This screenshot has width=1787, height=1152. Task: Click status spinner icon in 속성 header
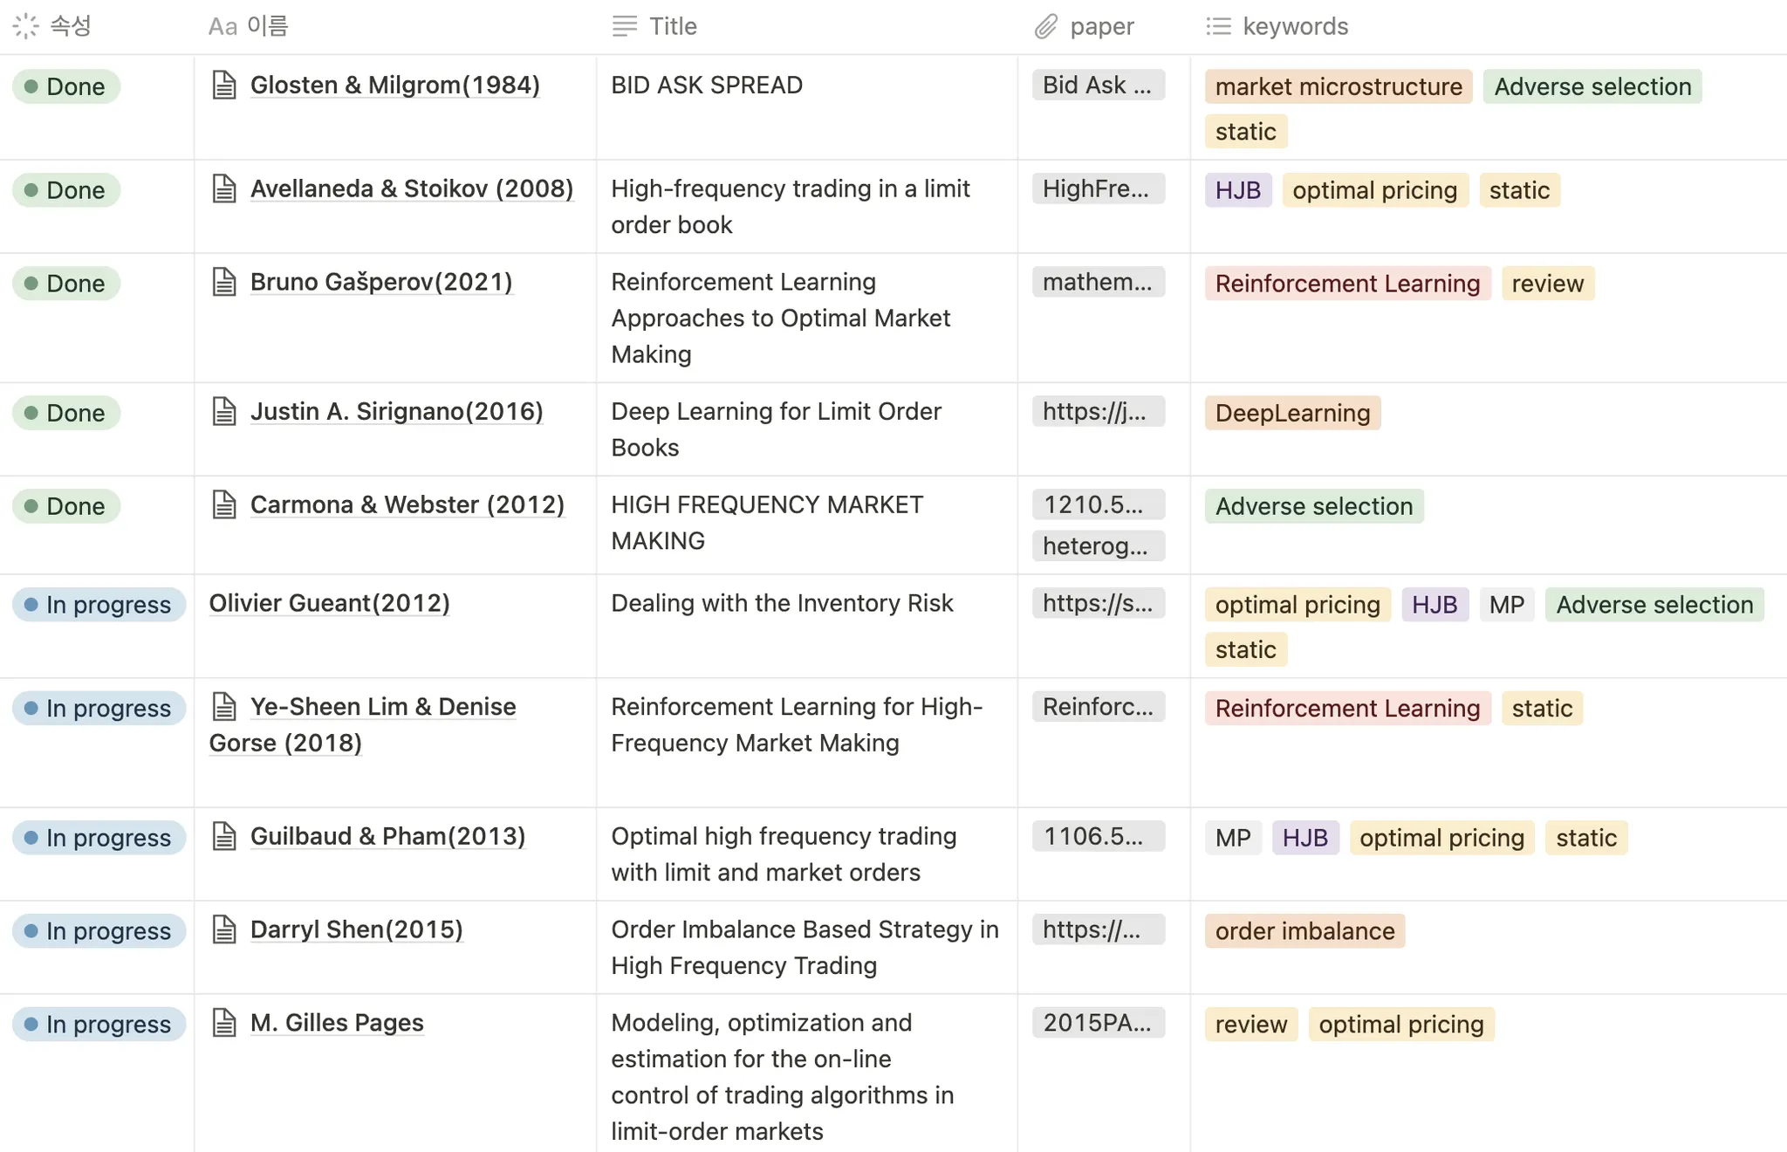pyautogui.click(x=26, y=26)
